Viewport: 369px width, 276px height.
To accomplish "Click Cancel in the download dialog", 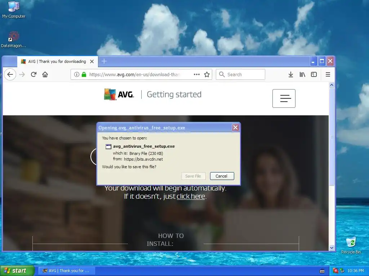I will [x=222, y=176].
